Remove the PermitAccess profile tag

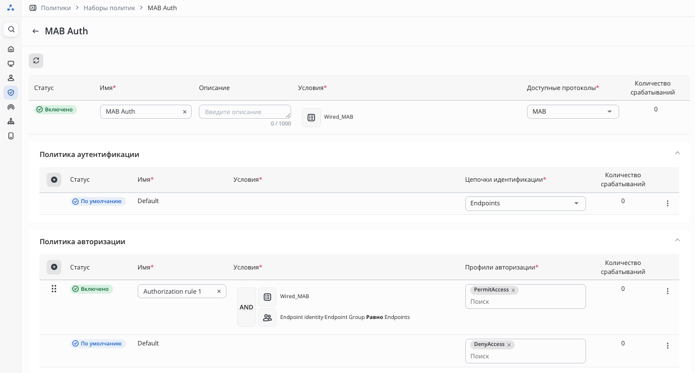[513, 290]
